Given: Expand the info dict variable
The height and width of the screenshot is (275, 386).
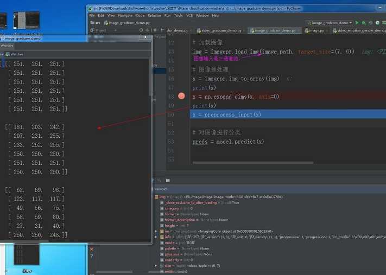Looking at the screenshot, I should click(x=156, y=237).
